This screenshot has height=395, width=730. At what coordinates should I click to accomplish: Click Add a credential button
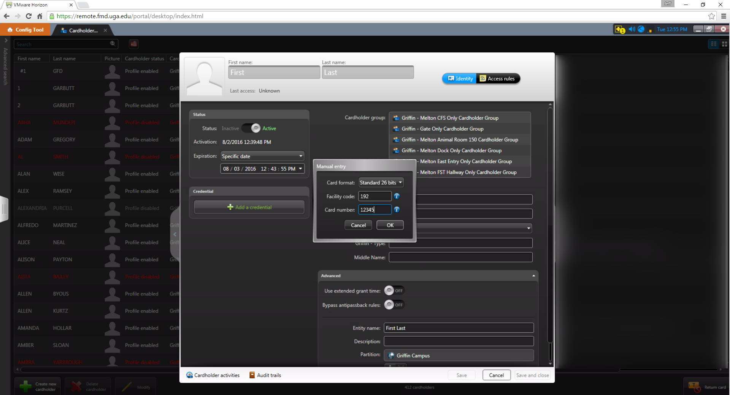pyautogui.click(x=249, y=207)
